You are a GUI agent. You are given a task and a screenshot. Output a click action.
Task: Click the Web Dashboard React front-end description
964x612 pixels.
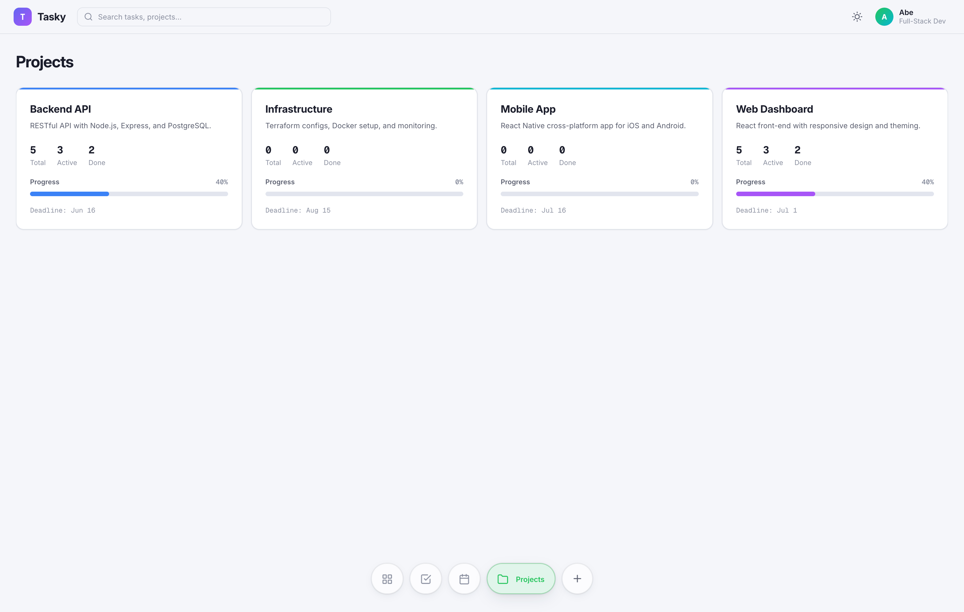pos(828,126)
